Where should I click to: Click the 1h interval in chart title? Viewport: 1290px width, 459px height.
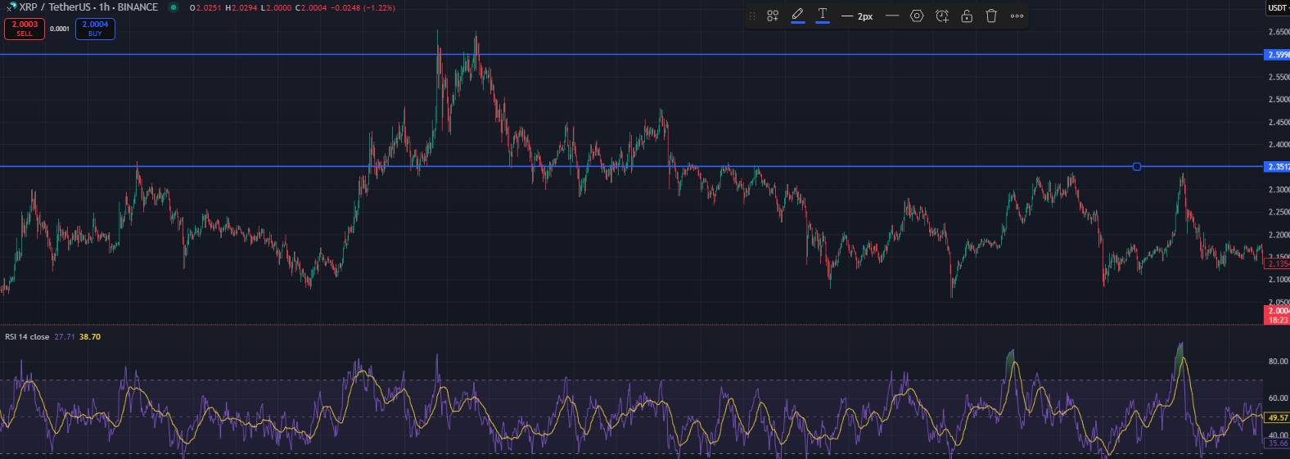click(104, 7)
